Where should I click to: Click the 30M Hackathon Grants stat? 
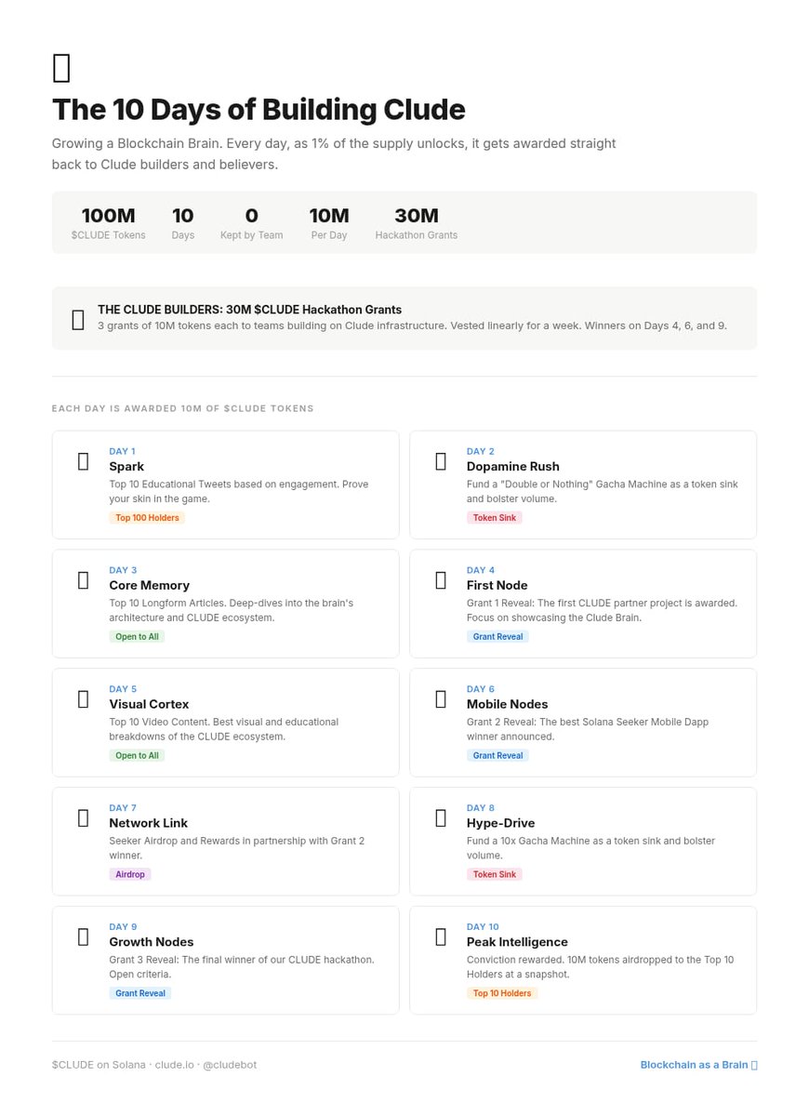coord(417,223)
